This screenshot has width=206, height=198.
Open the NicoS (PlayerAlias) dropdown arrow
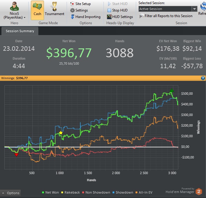24,17
